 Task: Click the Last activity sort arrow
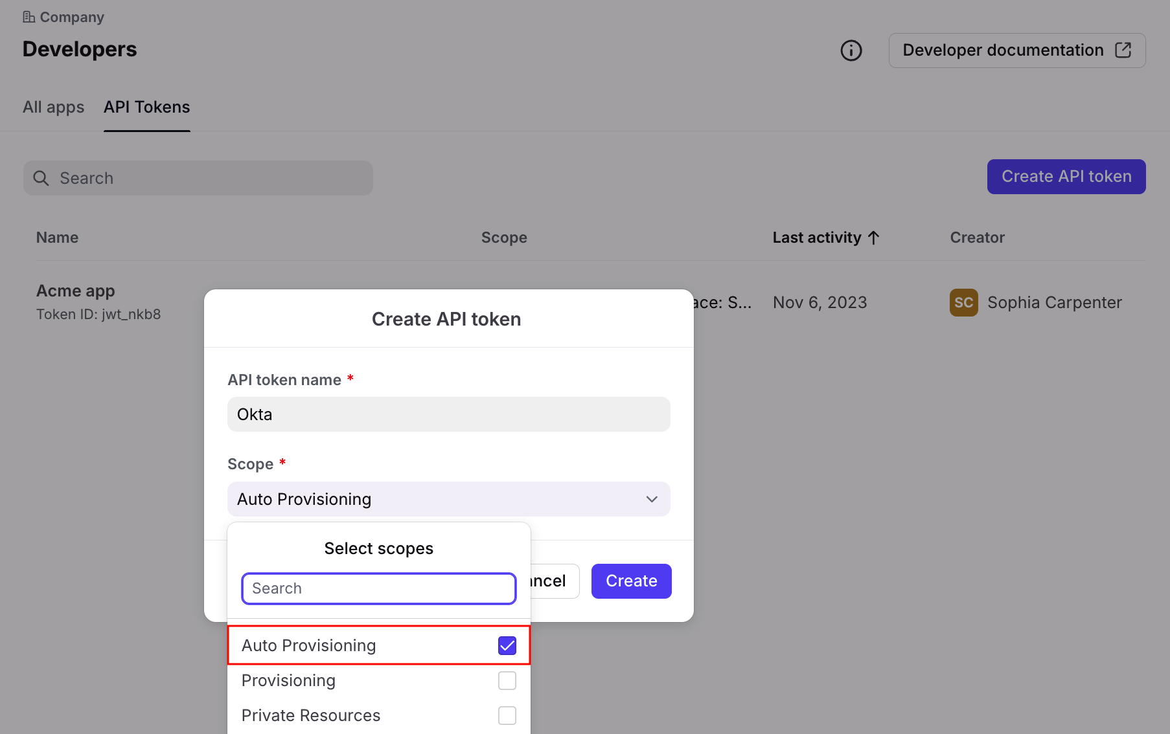[873, 238]
